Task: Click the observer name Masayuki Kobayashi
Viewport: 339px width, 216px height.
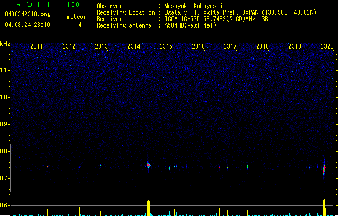Action: click(193, 6)
